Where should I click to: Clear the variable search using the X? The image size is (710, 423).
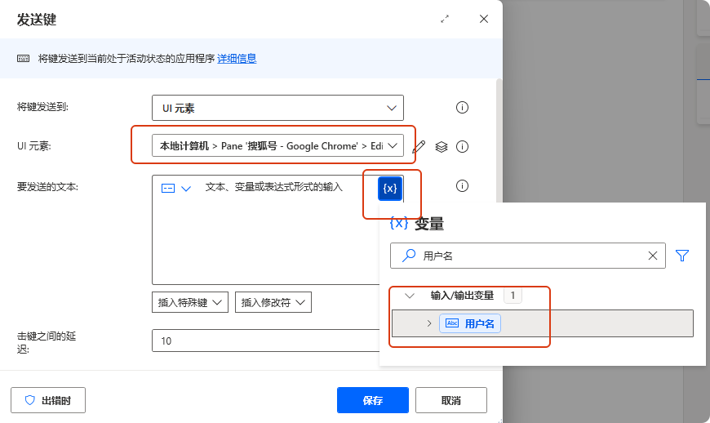(653, 256)
